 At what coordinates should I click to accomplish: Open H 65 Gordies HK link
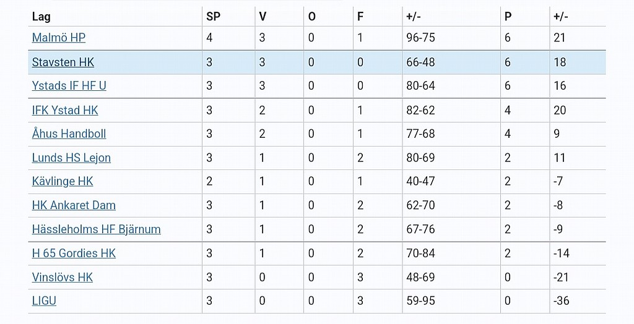point(74,254)
